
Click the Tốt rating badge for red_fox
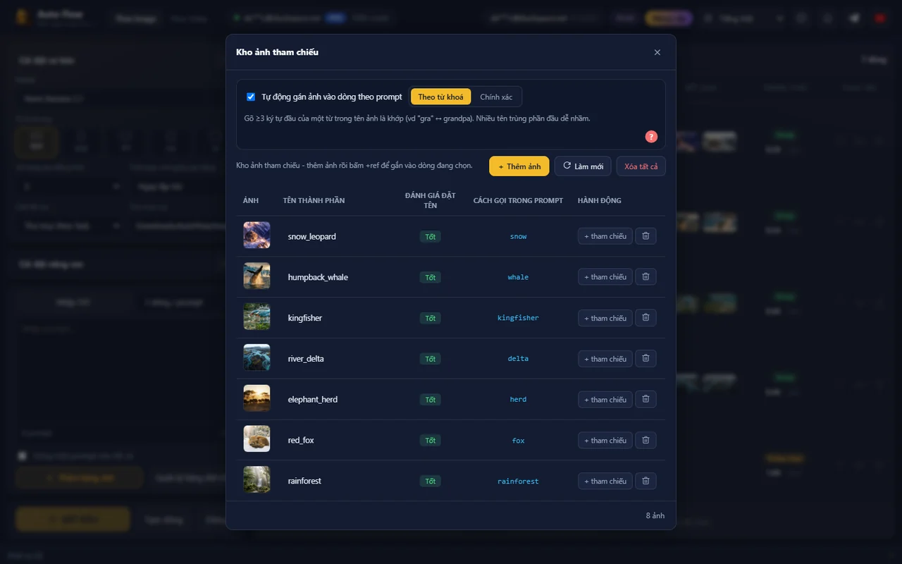click(x=430, y=440)
